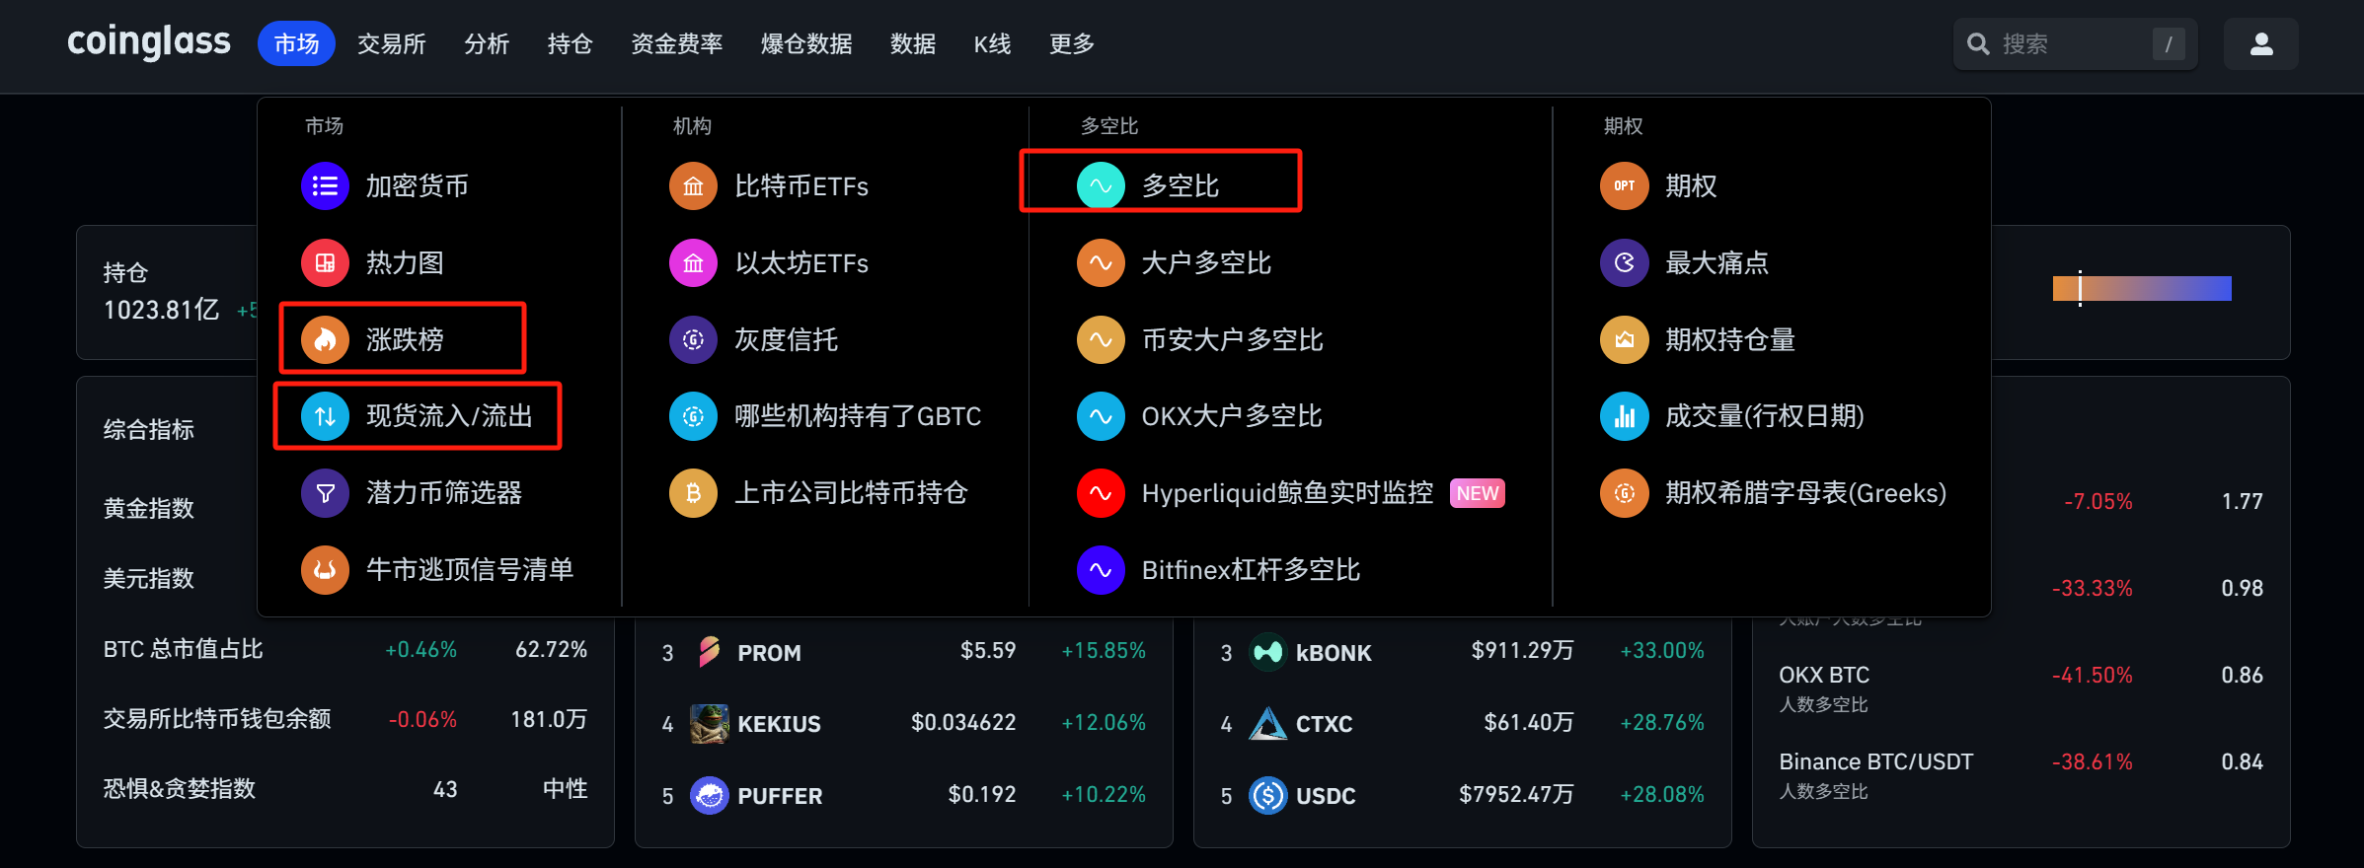Open the 资金费率 nav menu
The image size is (2364, 868).
676,44
